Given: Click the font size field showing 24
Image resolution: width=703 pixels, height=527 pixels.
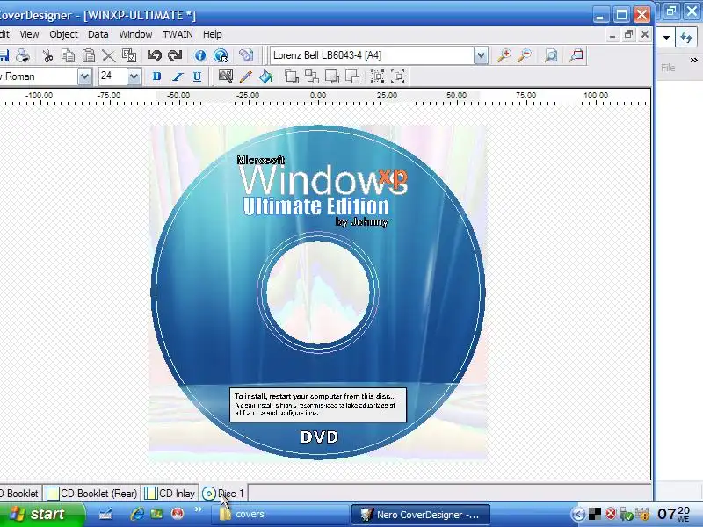Looking at the screenshot, I should point(113,76).
